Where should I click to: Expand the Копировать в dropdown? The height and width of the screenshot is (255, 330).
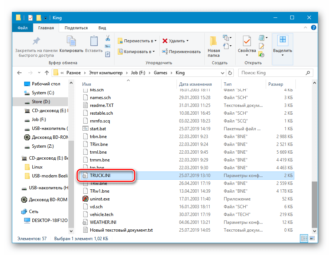(x=136, y=52)
